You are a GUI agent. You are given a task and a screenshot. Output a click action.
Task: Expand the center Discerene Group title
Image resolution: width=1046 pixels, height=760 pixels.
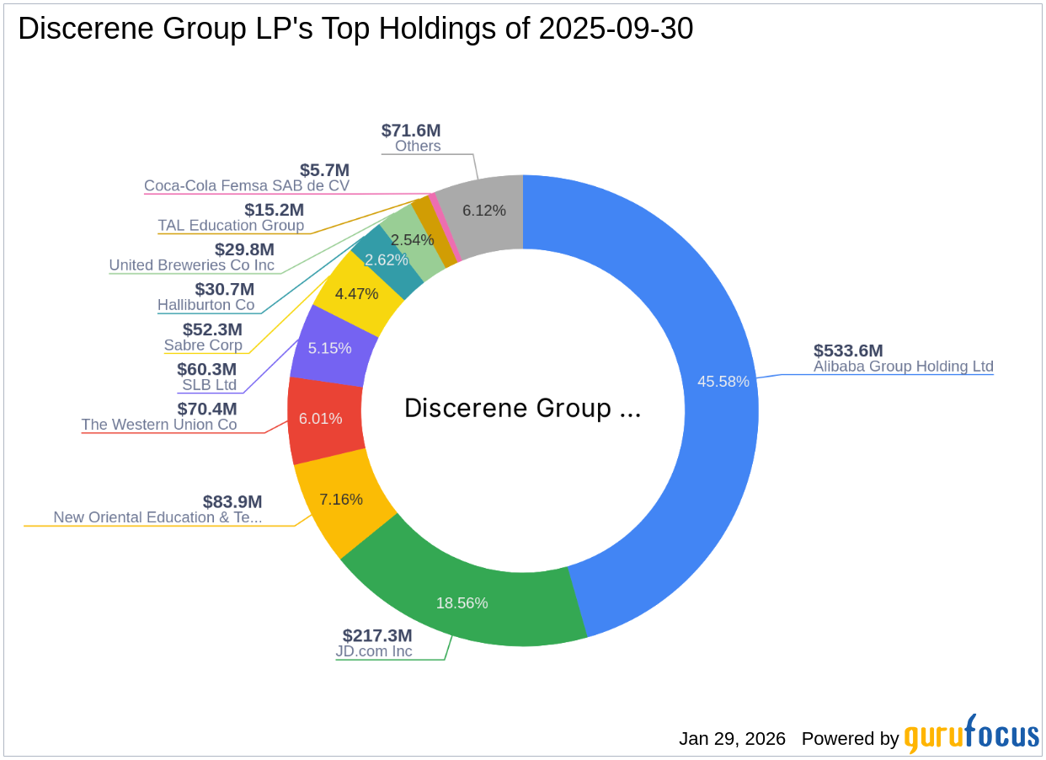(x=522, y=408)
